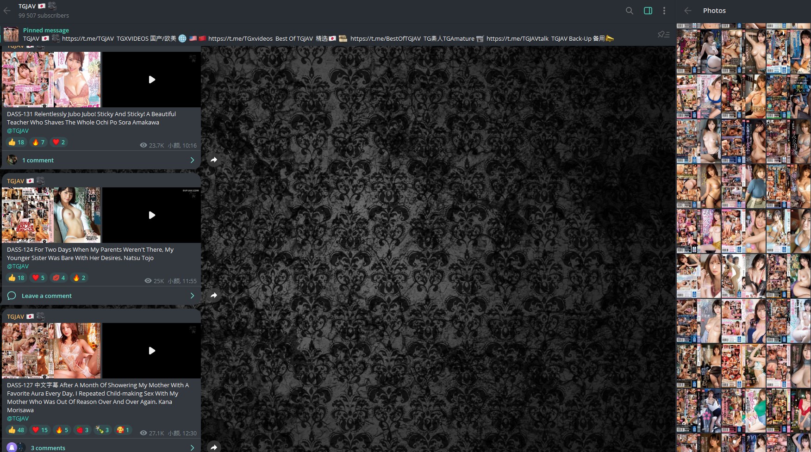
Task: Toggle thumbs-up reaction showing 48
Action: 16,430
